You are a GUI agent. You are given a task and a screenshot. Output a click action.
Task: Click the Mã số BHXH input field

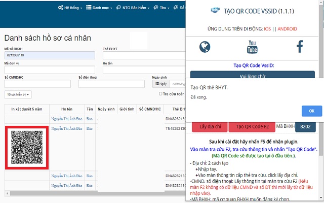coord(50,55)
